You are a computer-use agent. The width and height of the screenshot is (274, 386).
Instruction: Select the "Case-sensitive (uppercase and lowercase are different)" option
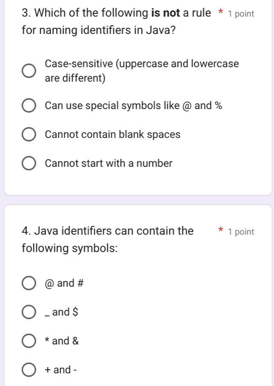click(28, 71)
